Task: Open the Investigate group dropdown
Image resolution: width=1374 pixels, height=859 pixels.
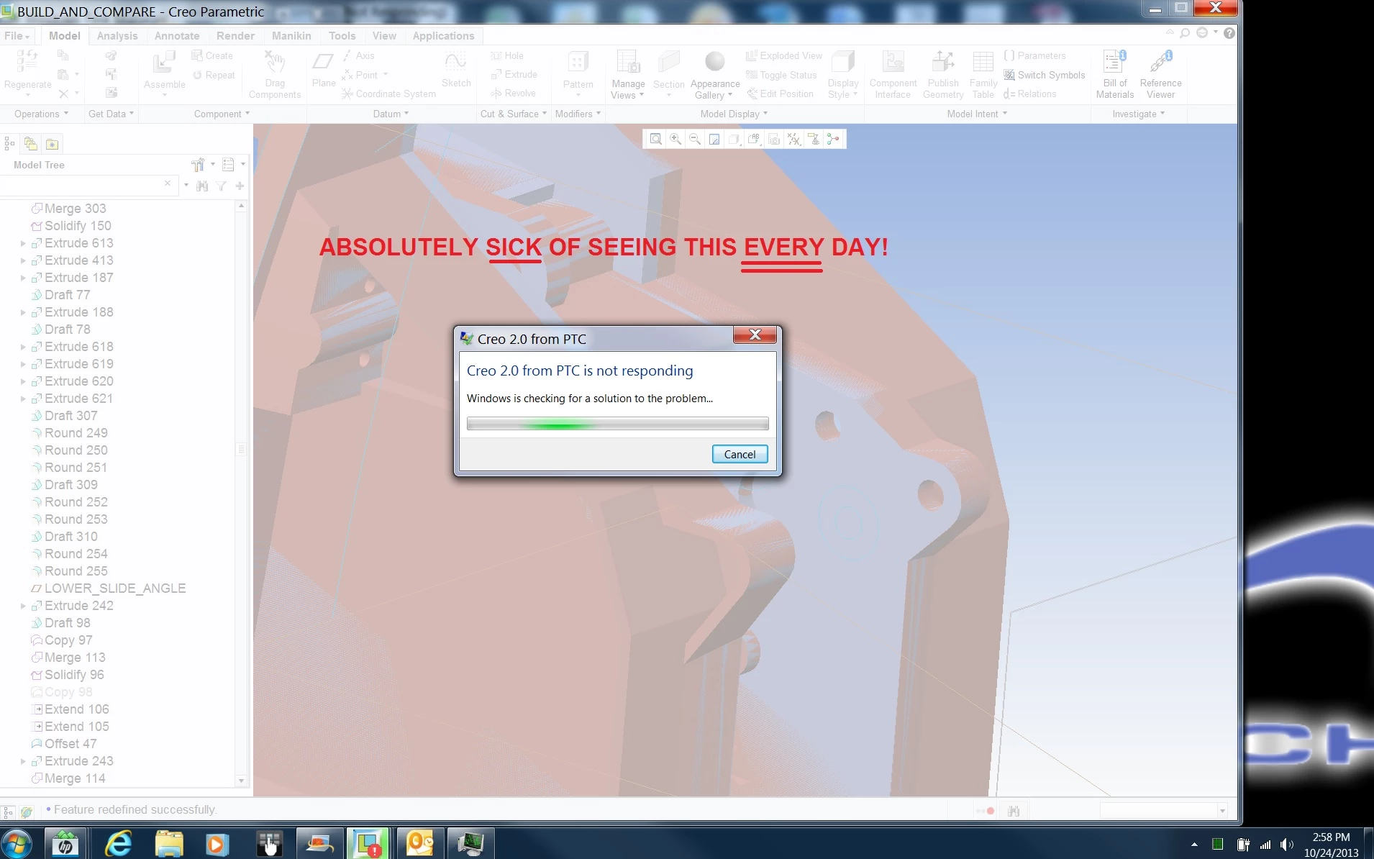Action: [x=1138, y=114]
